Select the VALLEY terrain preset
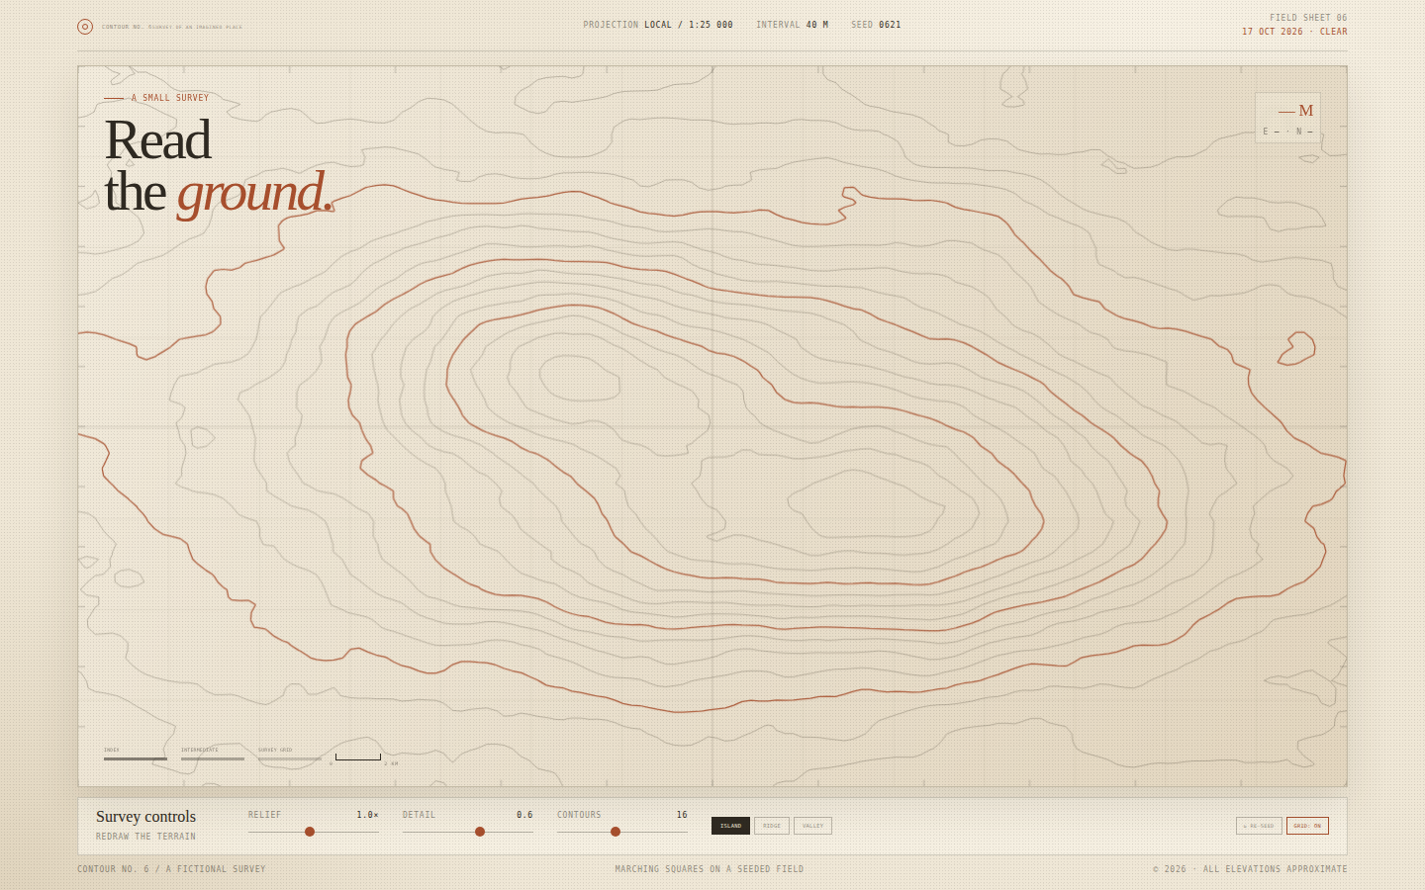 pos(812,826)
